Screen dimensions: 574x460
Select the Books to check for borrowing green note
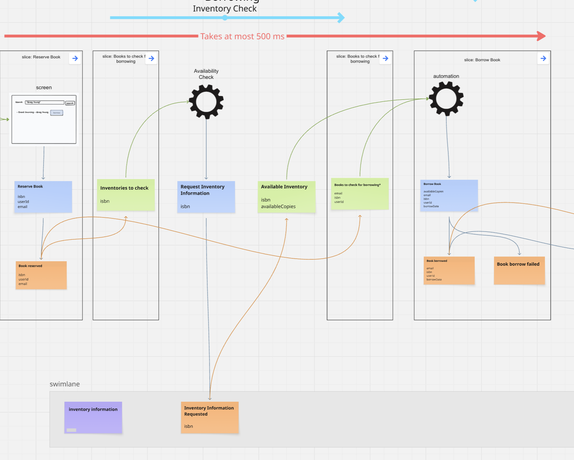pos(359,194)
